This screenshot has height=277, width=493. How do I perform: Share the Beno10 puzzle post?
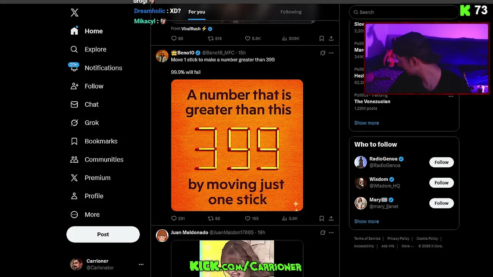coord(331,219)
